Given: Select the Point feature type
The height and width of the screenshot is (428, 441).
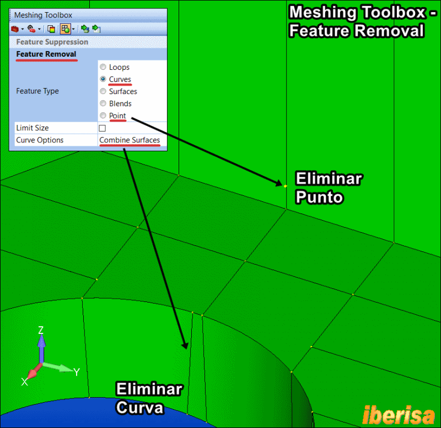Looking at the screenshot, I should tap(103, 116).
